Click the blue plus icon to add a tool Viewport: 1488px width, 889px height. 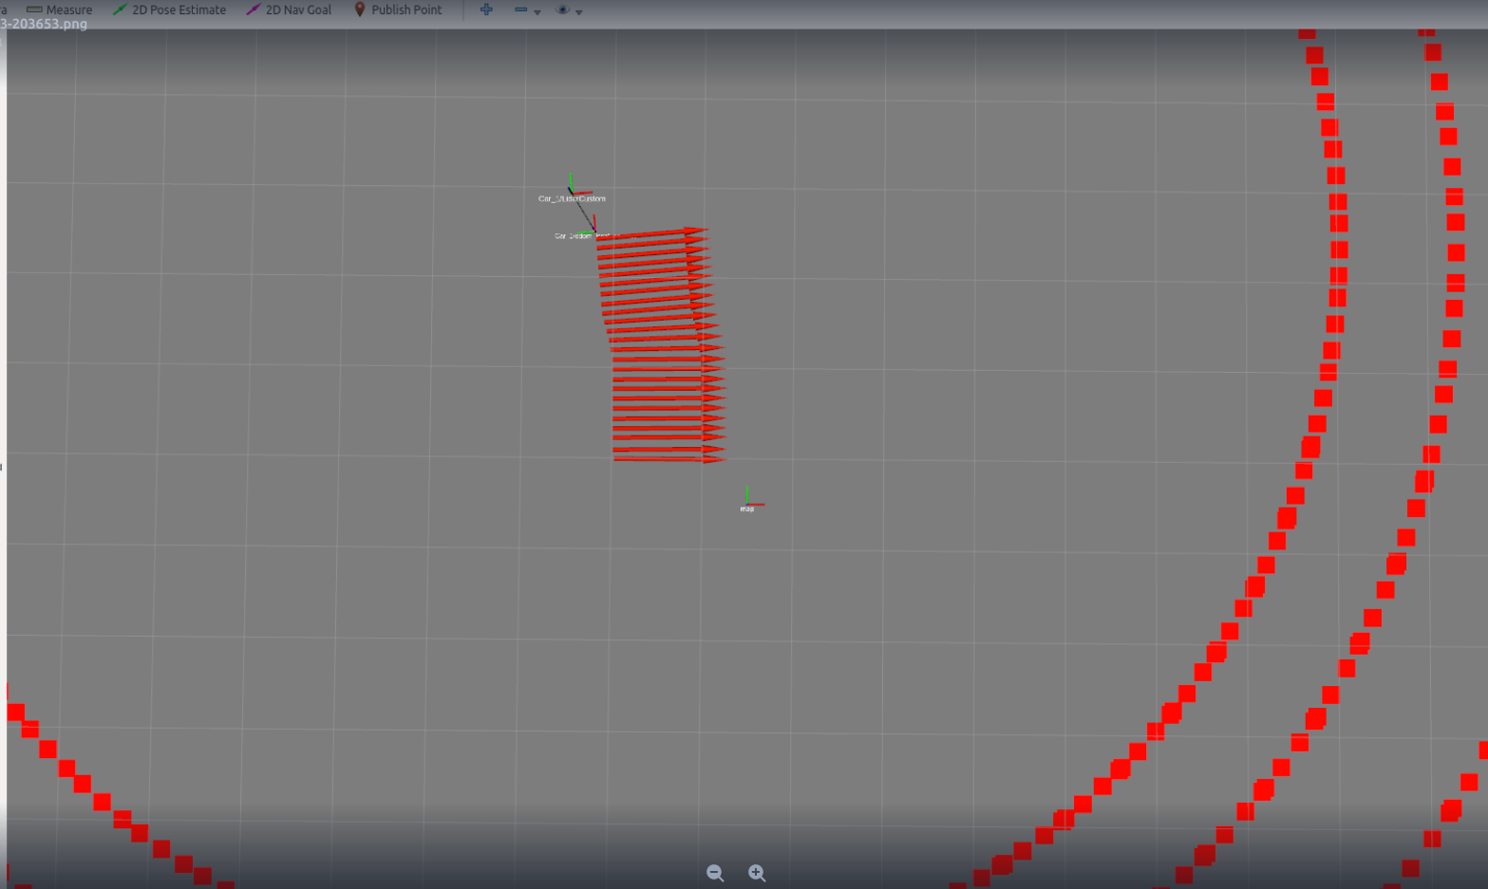tap(486, 9)
